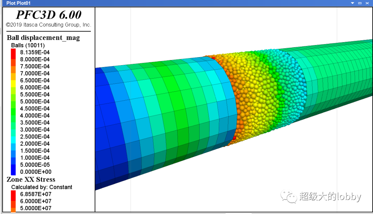Screen dimensions: 373x214
Task: Select the Zone XX Stress legend heading
Action: [x=31, y=179]
